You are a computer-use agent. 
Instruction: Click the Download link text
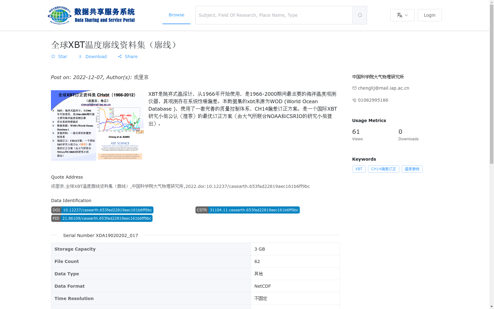[96, 57]
